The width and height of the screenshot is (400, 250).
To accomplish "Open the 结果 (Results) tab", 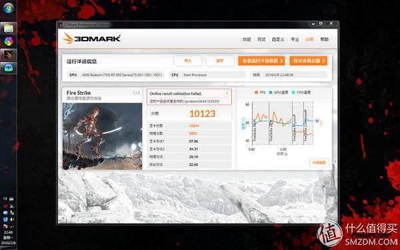I will (x=309, y=39).
